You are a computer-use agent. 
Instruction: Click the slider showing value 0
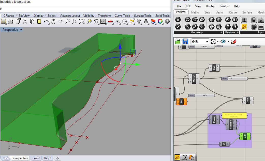click(234, 78)
